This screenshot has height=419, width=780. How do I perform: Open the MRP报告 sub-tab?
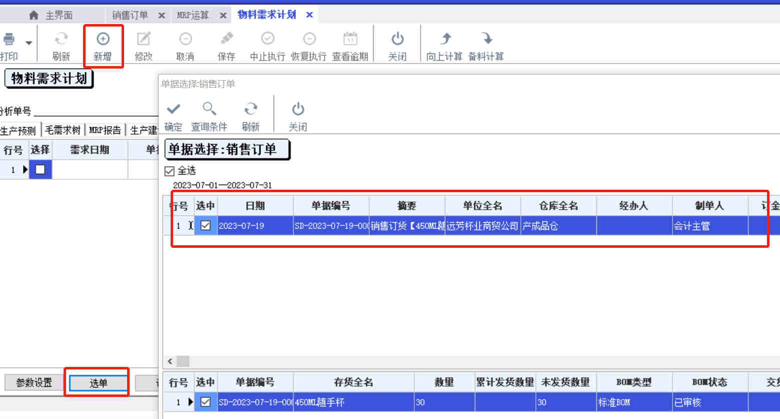coord(105,130)
